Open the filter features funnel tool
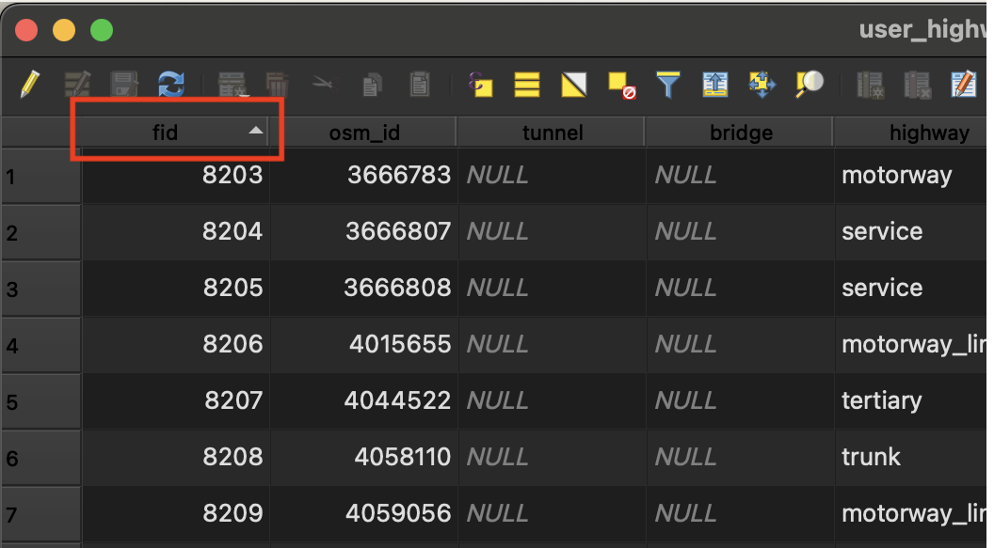 [x=668, y=86]
